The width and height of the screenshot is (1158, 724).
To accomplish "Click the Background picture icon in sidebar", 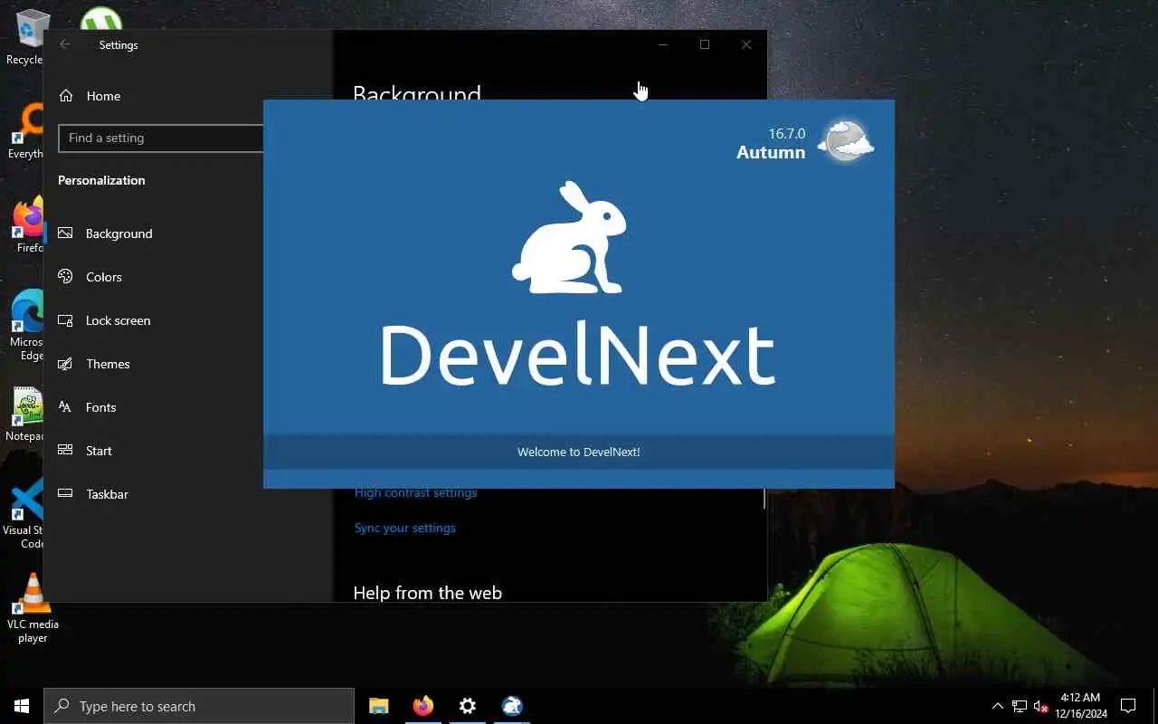I will [65, 233].
